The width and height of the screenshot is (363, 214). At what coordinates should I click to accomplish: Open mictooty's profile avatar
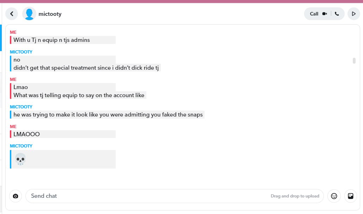pos(29,14)
